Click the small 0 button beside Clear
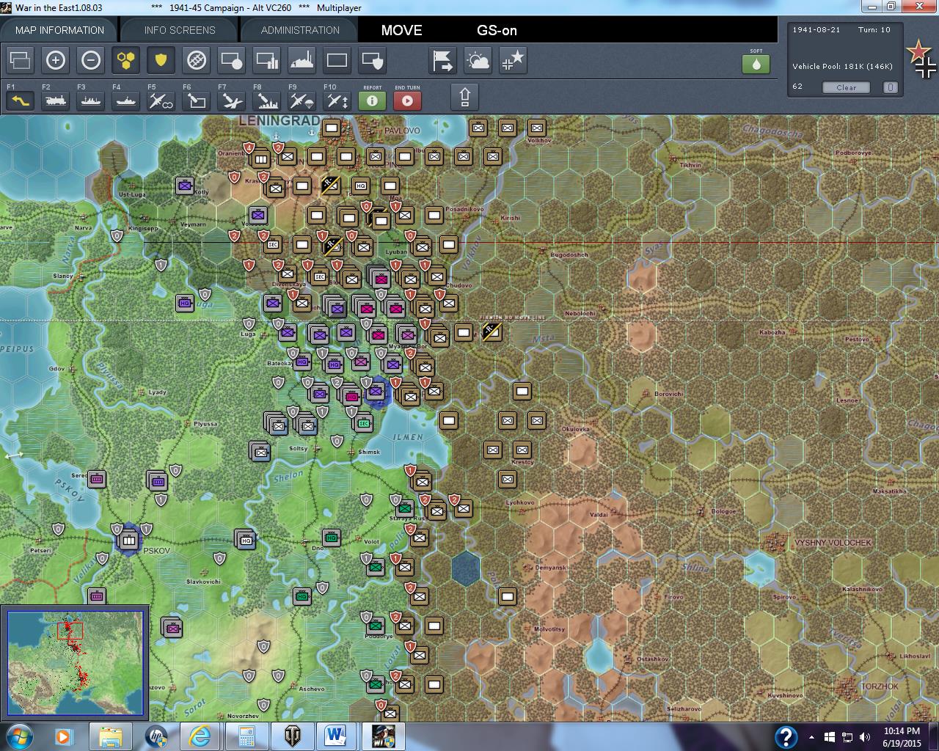 [x=890, y=87]
